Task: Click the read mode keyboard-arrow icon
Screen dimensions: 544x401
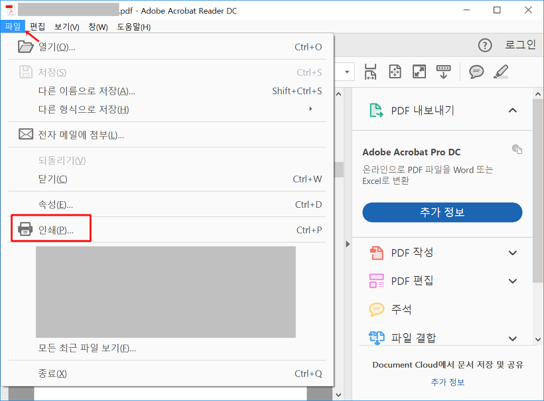Action: pos(443,72)
